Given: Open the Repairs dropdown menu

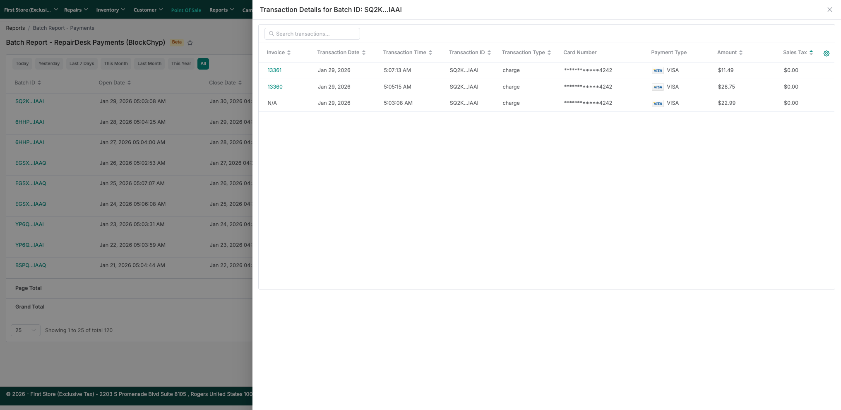Looking at the screenshot, I should (76, 10).
